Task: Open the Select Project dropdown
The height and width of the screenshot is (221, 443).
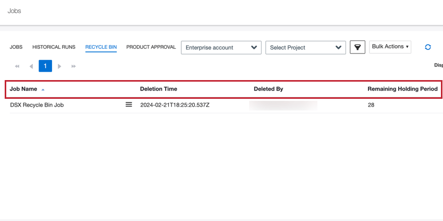Action: 306,48
